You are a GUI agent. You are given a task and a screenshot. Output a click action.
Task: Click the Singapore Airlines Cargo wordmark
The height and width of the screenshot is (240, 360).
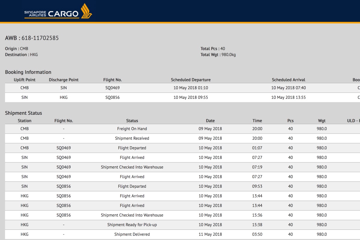point(52,14)
